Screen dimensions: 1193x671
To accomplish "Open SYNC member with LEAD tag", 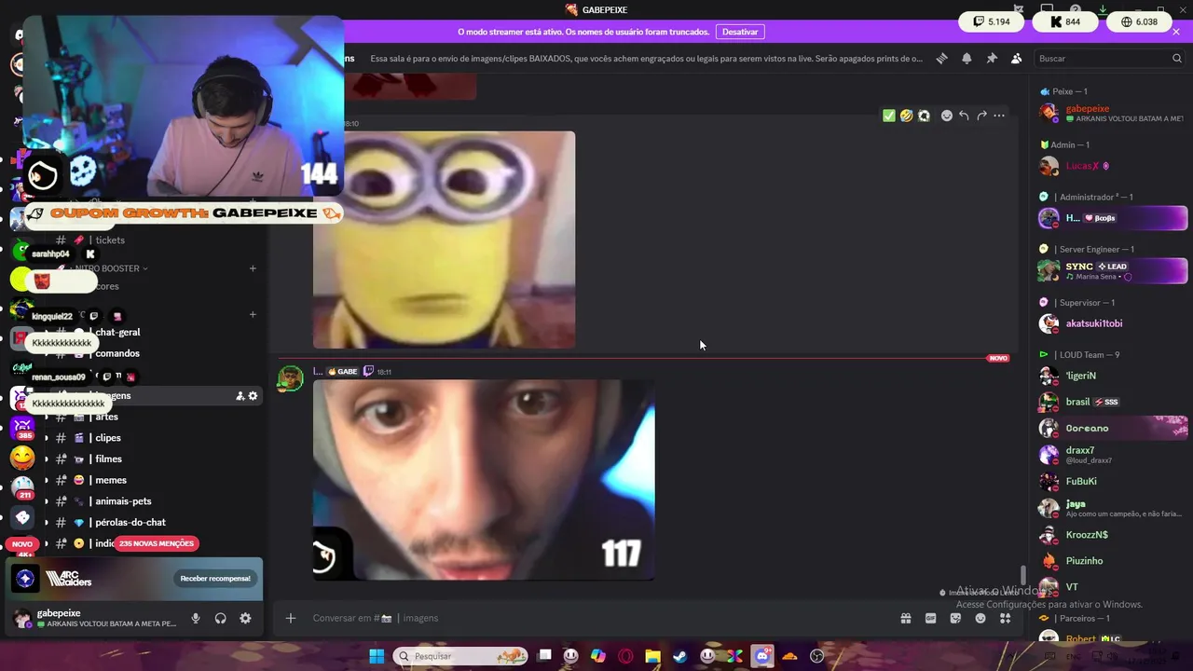I will pos(1112,270).
